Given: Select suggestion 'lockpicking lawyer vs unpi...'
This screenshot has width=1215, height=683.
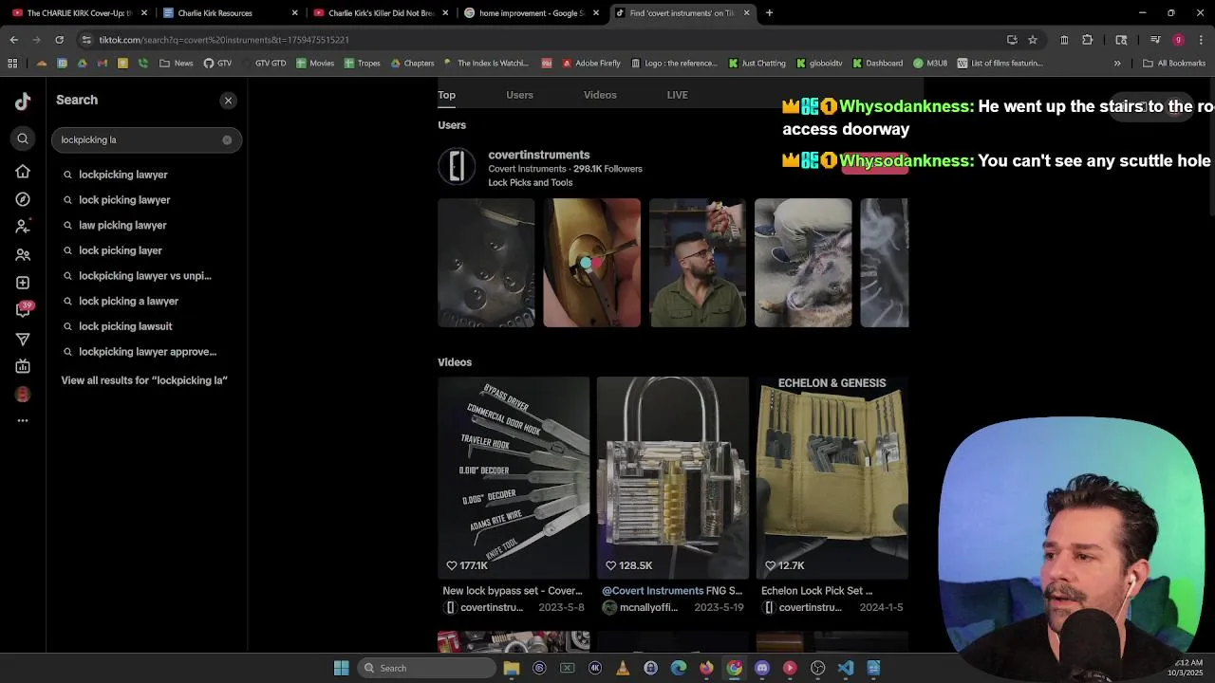Looking at the screenshot, I should (147, 276).
